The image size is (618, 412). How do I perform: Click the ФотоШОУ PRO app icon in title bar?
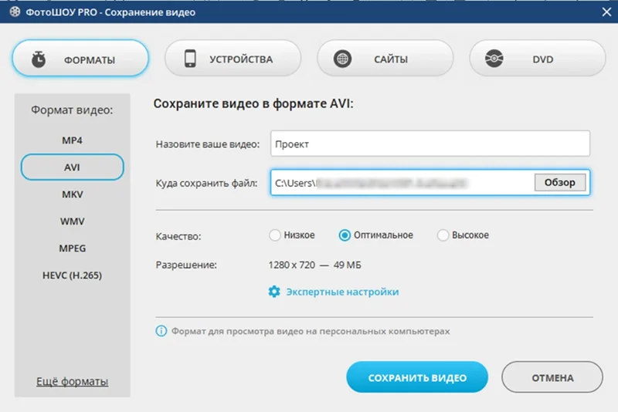(10, 12)
